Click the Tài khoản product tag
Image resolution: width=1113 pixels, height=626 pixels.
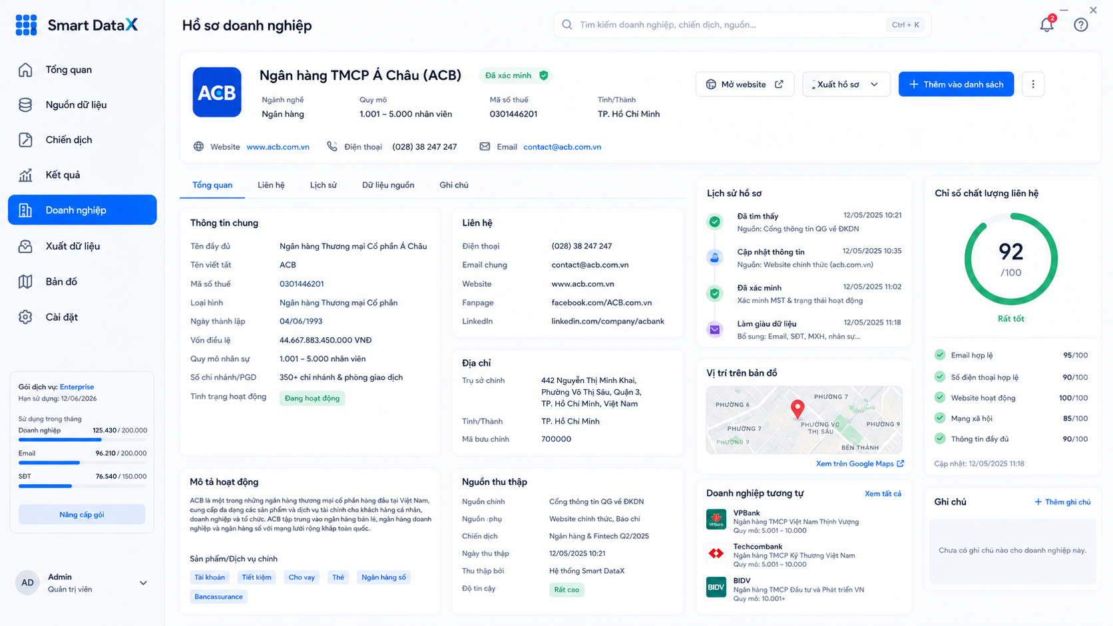[x=210, y=577]
